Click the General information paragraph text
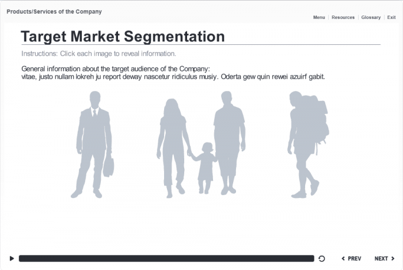The image size is (403, 270). pos(173,73)
